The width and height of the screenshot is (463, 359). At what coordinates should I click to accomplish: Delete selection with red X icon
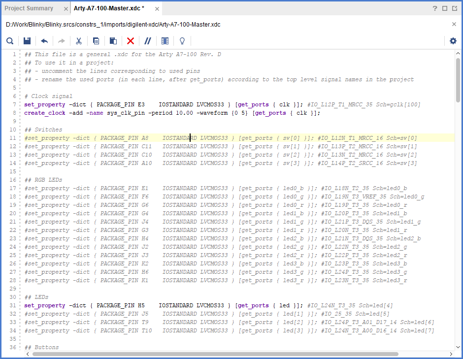[130, 41]
